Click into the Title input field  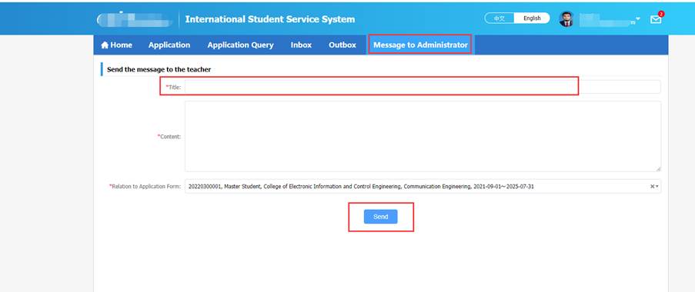pos(423,87)
